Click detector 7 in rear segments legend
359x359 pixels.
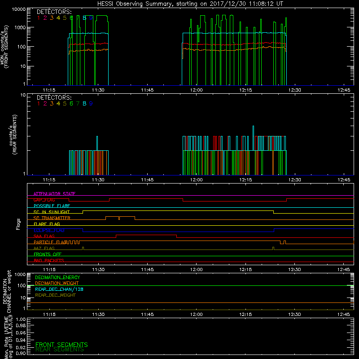(x=78, y=104)
